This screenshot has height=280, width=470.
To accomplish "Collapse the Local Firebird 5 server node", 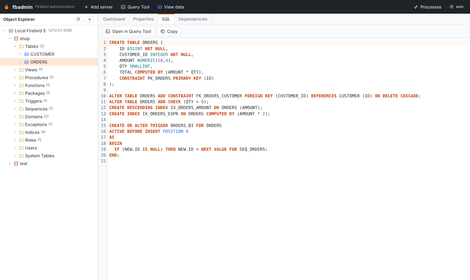I will (x=5, y=31).
